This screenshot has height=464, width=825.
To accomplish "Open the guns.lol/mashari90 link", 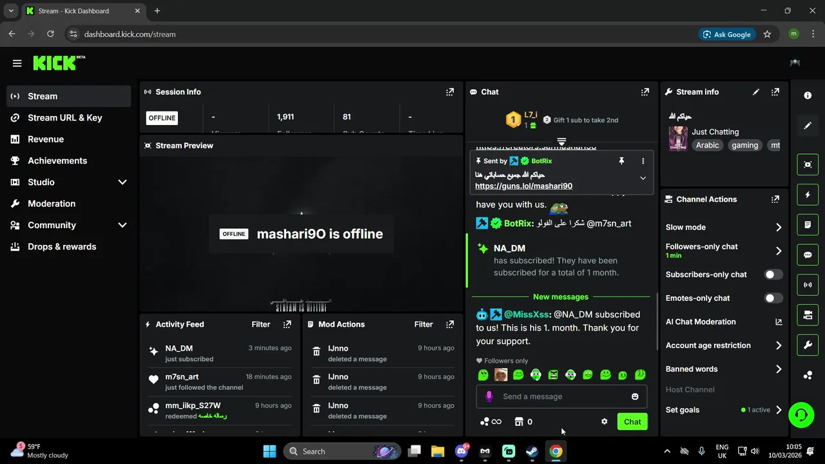I will coord(524,186).
